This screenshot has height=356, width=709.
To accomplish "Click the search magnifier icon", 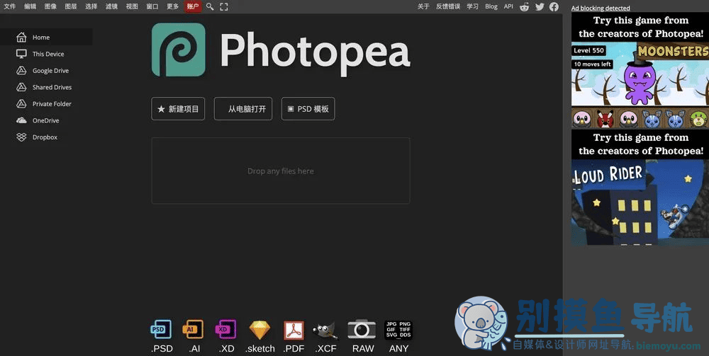I will 210,6.
